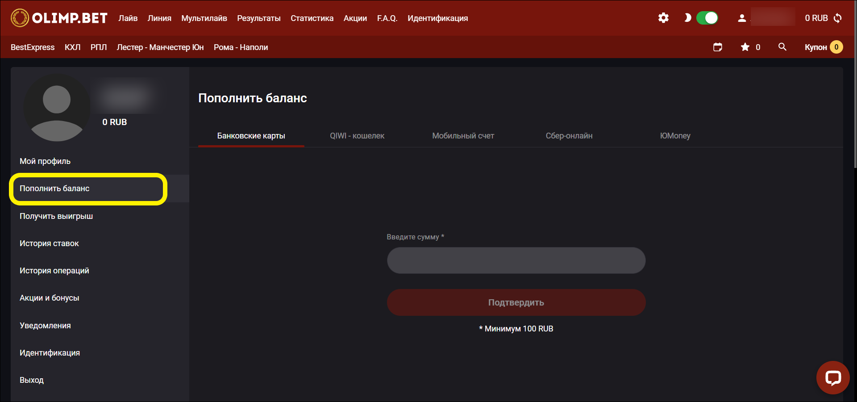Toggle the dark theme switch

coord(707,18)
